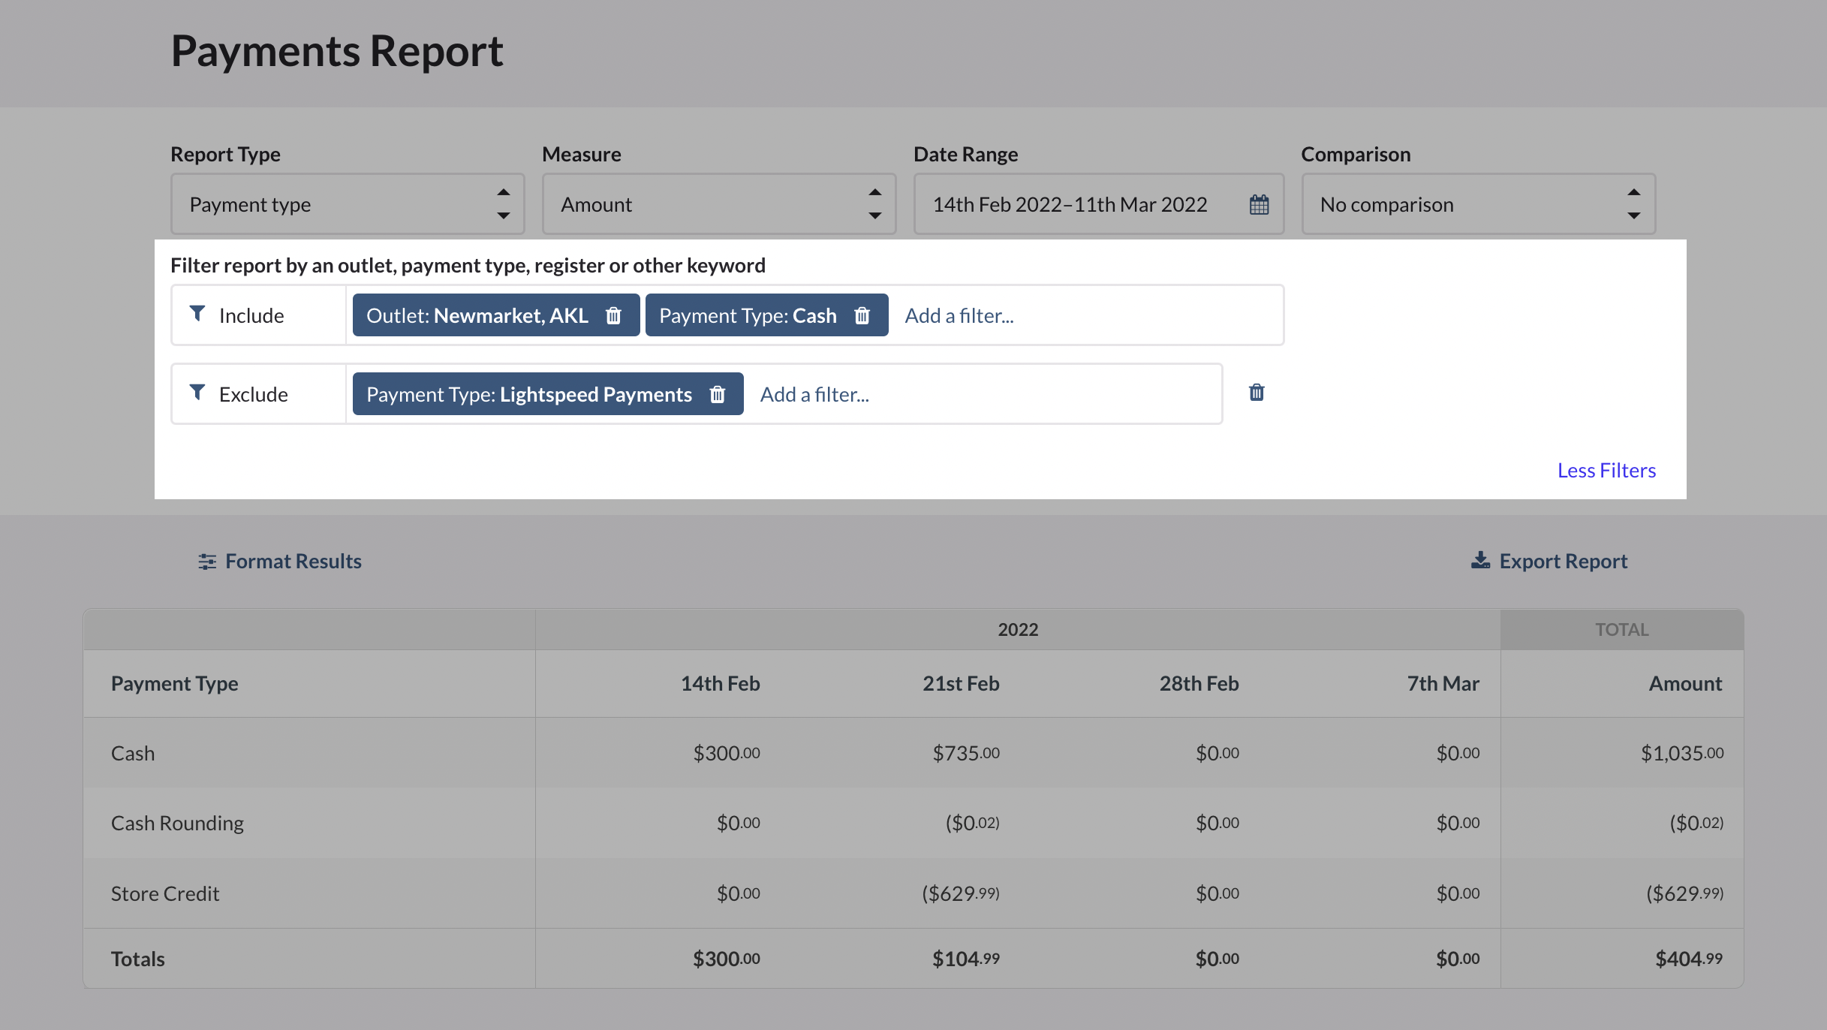Image resolution: width=1827 pixels, height=1030 pixels.
Task: Click the Export Report link
Action: (x=1563, y=561)
